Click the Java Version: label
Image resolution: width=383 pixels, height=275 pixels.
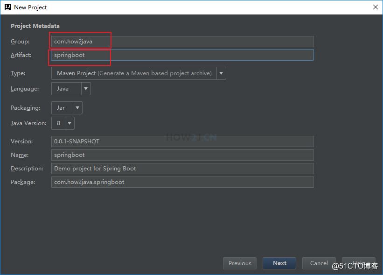click(x=28, y=123)
